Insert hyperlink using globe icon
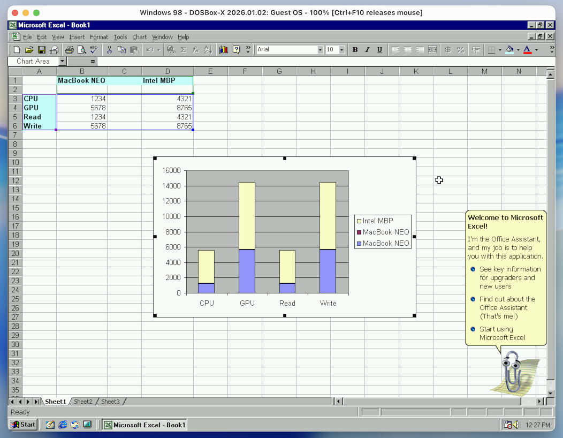This screenshot has height=438, width=563. point(171,50)
